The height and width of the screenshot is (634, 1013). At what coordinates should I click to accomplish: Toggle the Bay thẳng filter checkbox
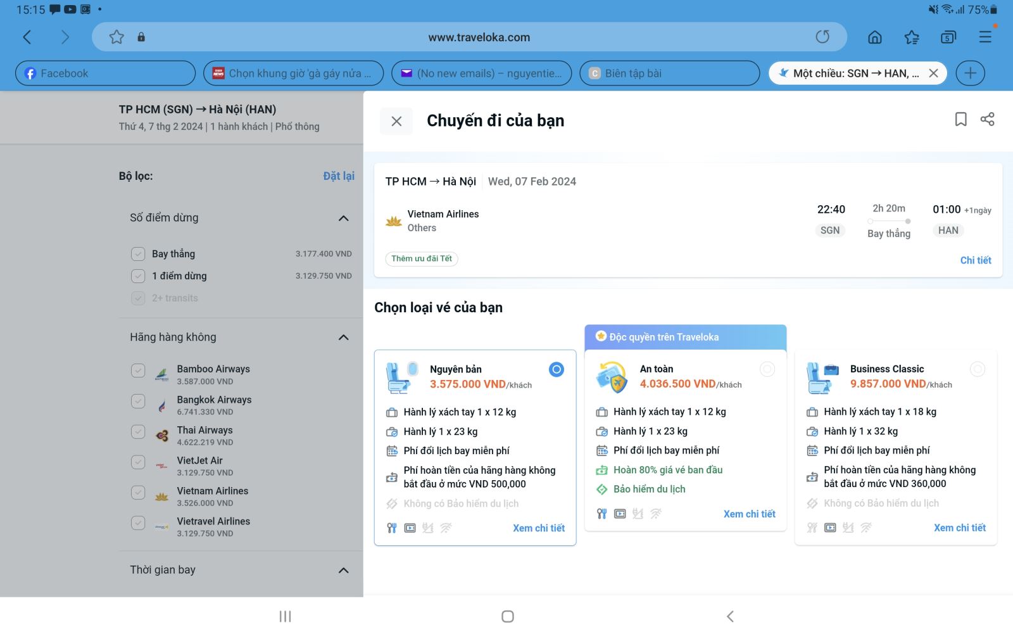[138, 254]
